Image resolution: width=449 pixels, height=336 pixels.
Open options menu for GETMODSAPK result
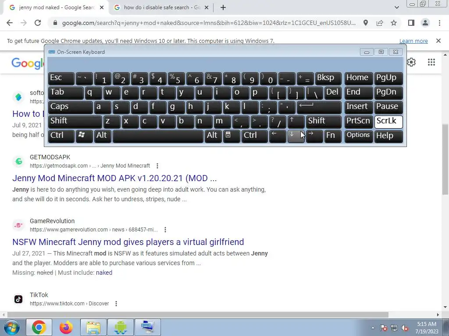click(x=157, y=166)
